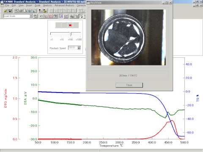Click the undo arrow icon in second toolbar
The image size is (203, 152).
[41, 16]
